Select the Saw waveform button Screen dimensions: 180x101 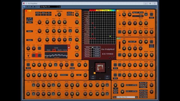43,13
